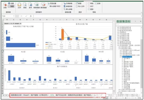The width and height of the screenshot is (144, 100).
Task: Select 合同金额 field in dataset tree
Action: click(127, 85)
